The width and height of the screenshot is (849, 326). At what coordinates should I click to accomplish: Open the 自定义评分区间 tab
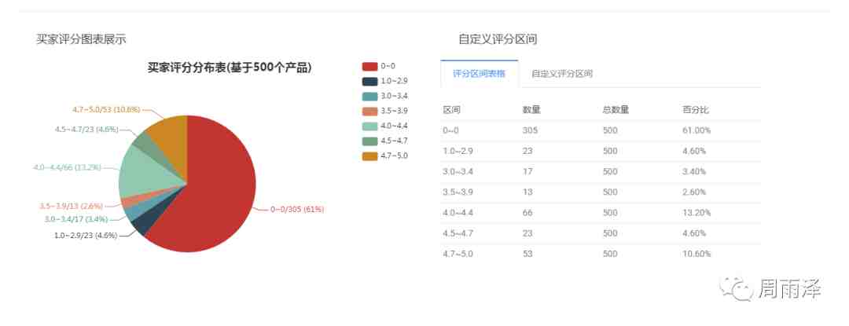pyautogui.click(x=561, y=74)
